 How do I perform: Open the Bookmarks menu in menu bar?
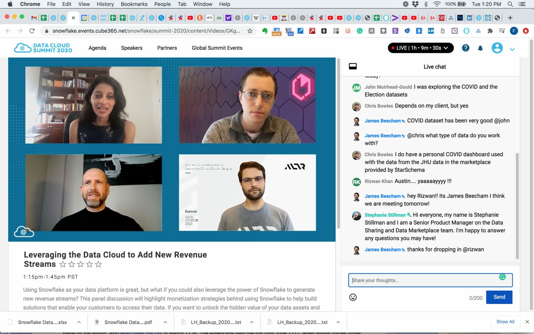tap(134, 4)
